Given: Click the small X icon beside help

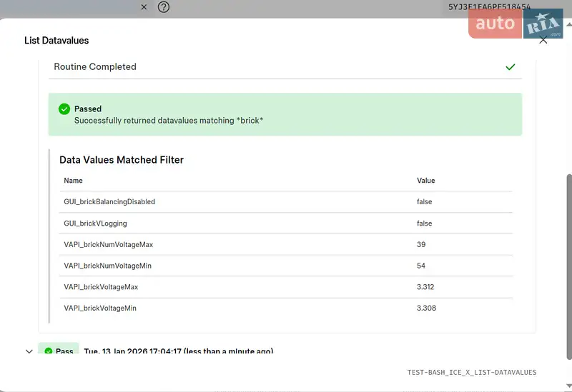Looking at the screenshot, I should pos(144,7).
